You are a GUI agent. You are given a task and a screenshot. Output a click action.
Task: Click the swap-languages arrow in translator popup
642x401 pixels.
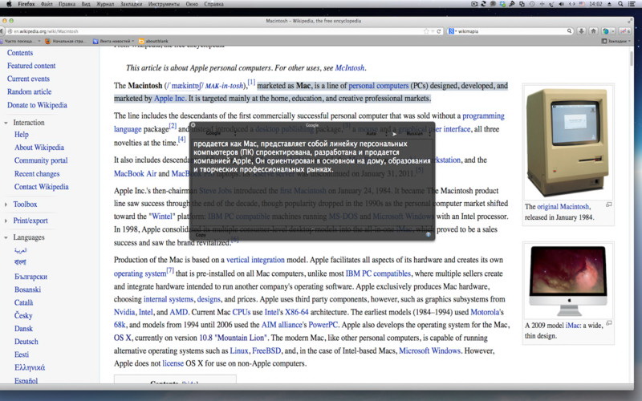tap(393, 133)
